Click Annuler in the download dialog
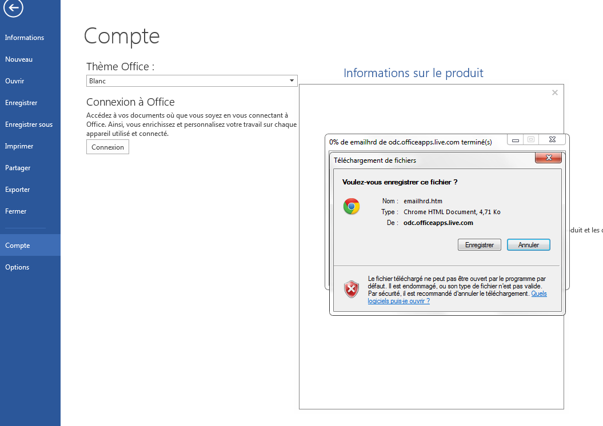The image size is (603, 426). pyautogui.click(x=528, y=244)
